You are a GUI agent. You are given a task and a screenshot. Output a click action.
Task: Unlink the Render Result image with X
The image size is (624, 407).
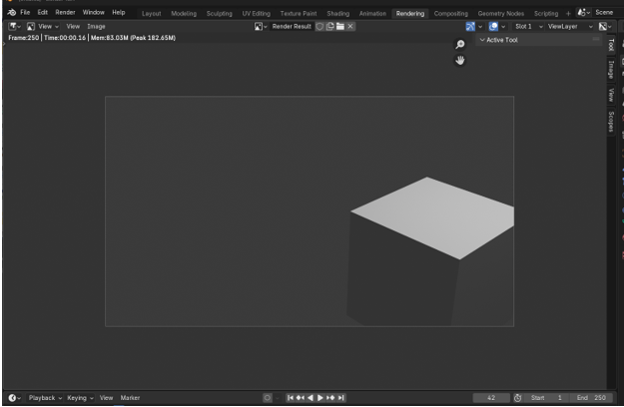pyautogui.click(x=350, y=26)
